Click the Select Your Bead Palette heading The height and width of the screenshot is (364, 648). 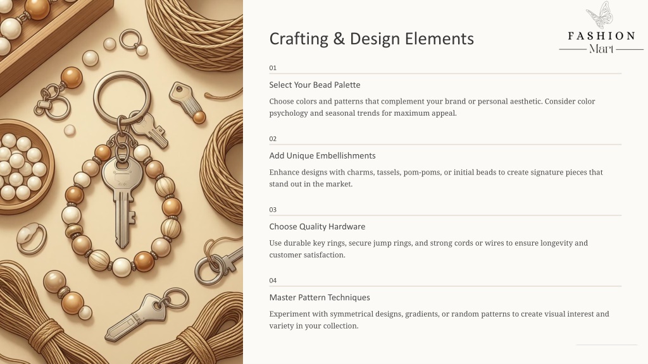[x=315, y=85]
